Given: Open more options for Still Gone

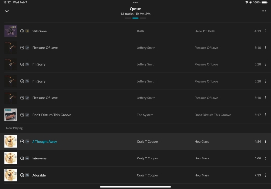Looking at the screenshot, I should [265, 31].
